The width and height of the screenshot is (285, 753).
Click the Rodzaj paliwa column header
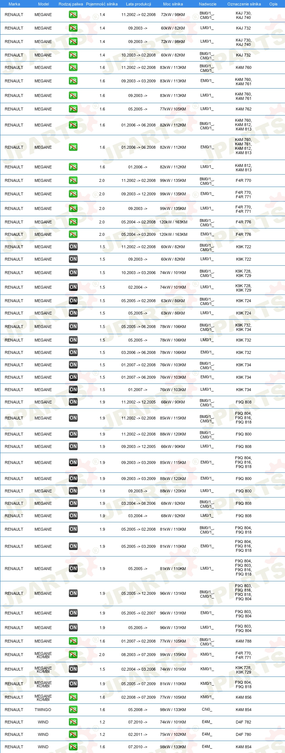tap(71, 4)
